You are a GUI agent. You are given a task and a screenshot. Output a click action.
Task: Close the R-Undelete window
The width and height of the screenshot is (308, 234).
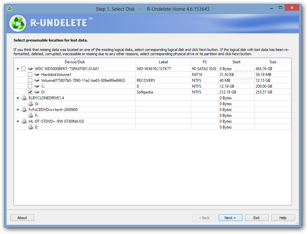292,8
